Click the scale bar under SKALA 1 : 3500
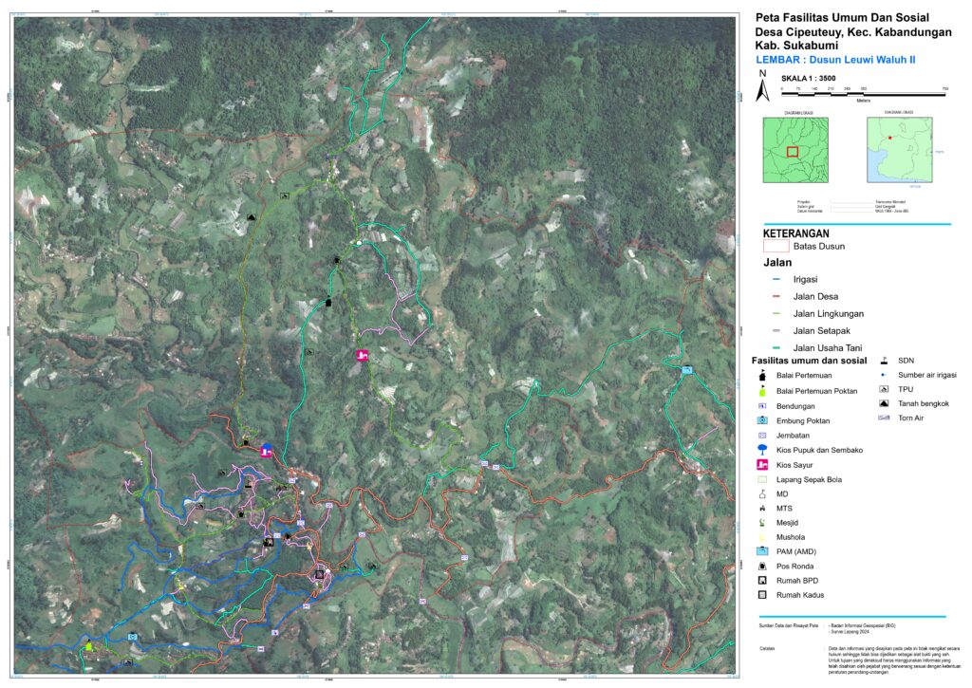Viewport: 972px width, 688px height. pos(864,94)
